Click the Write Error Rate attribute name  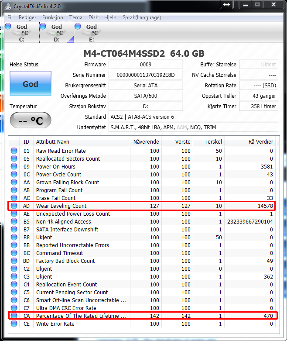(55, 324)
